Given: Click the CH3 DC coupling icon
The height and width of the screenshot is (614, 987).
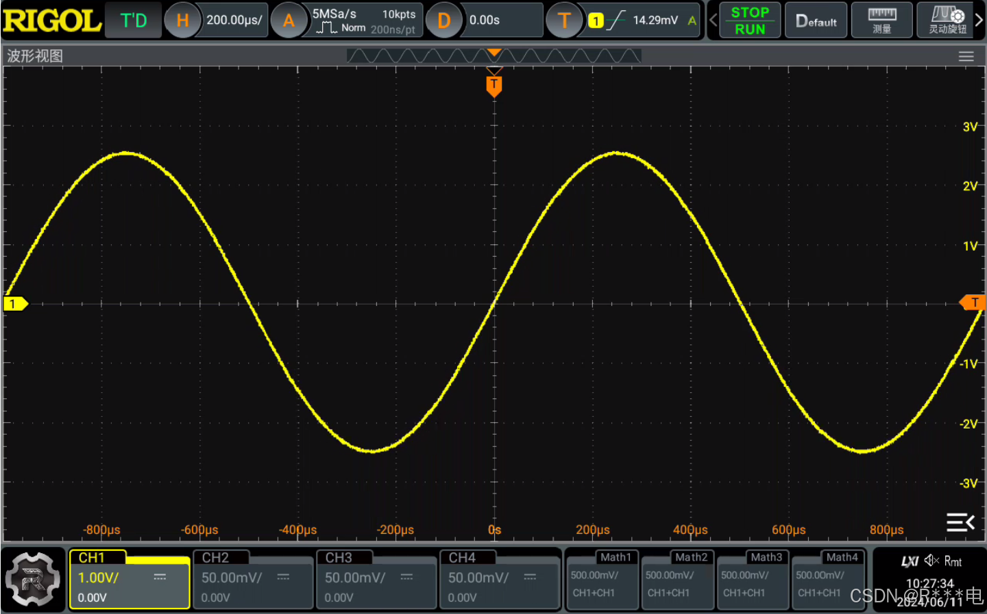Looking at the screenshot, I should click(406, 577).
